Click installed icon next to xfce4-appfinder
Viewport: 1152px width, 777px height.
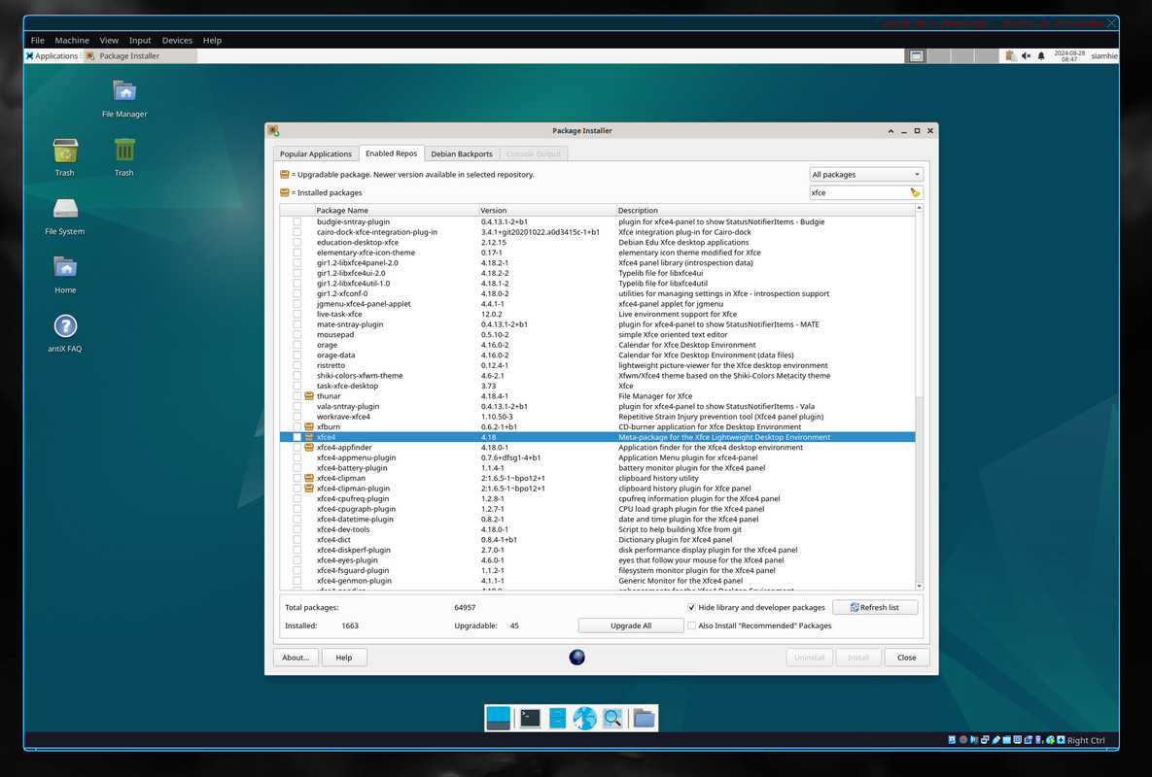click(x=309, y=448)
